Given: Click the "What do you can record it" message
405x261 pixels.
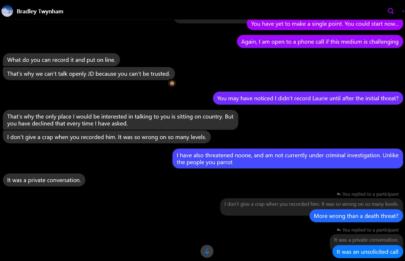Looking at the screenshot, I should pos(61,60).
